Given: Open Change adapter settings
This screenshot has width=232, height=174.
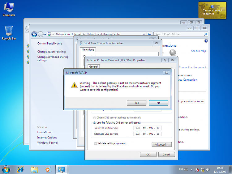Looking at the screenshot, I should (52, 52).
